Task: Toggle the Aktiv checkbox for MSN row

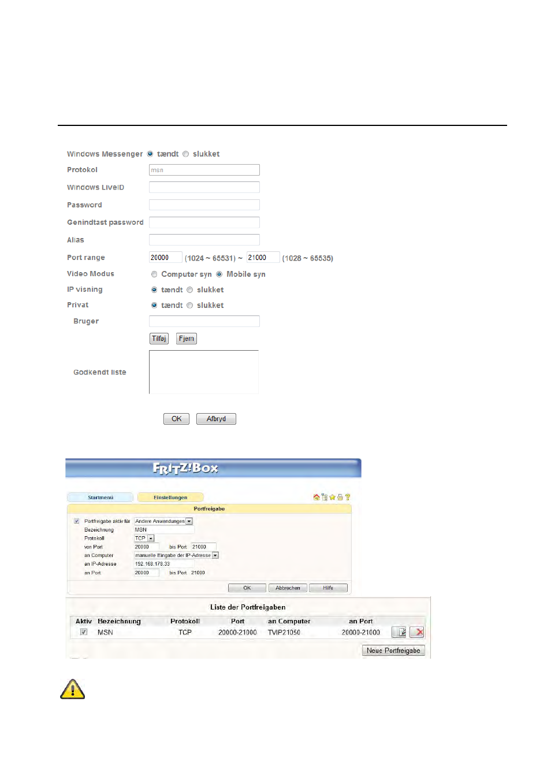Action: tap(84, 632)
